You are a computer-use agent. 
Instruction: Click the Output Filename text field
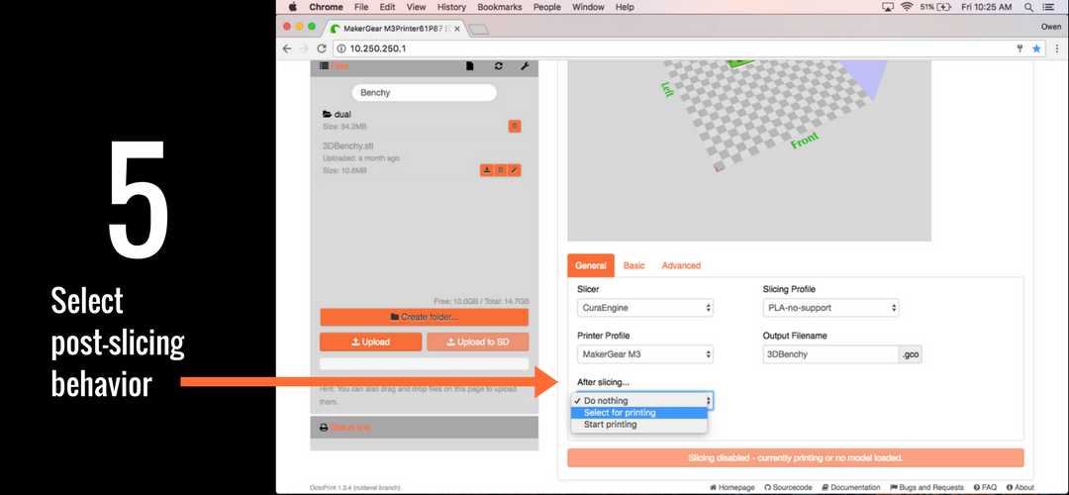point(829,354)
